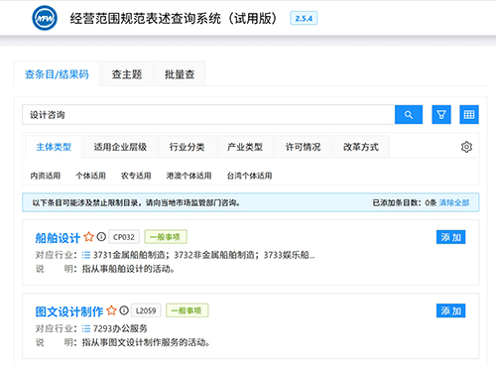Open the funnel filter icon

(x=441, y=115)
